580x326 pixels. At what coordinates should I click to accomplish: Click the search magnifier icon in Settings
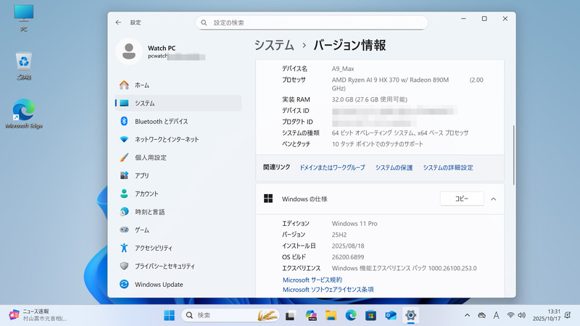click(x=204, y=22)
